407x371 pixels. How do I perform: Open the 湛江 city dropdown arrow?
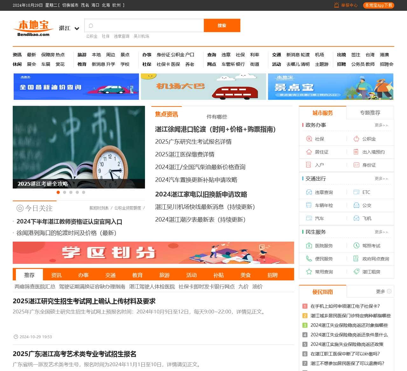pyautogui.click(x=77, y=29)
